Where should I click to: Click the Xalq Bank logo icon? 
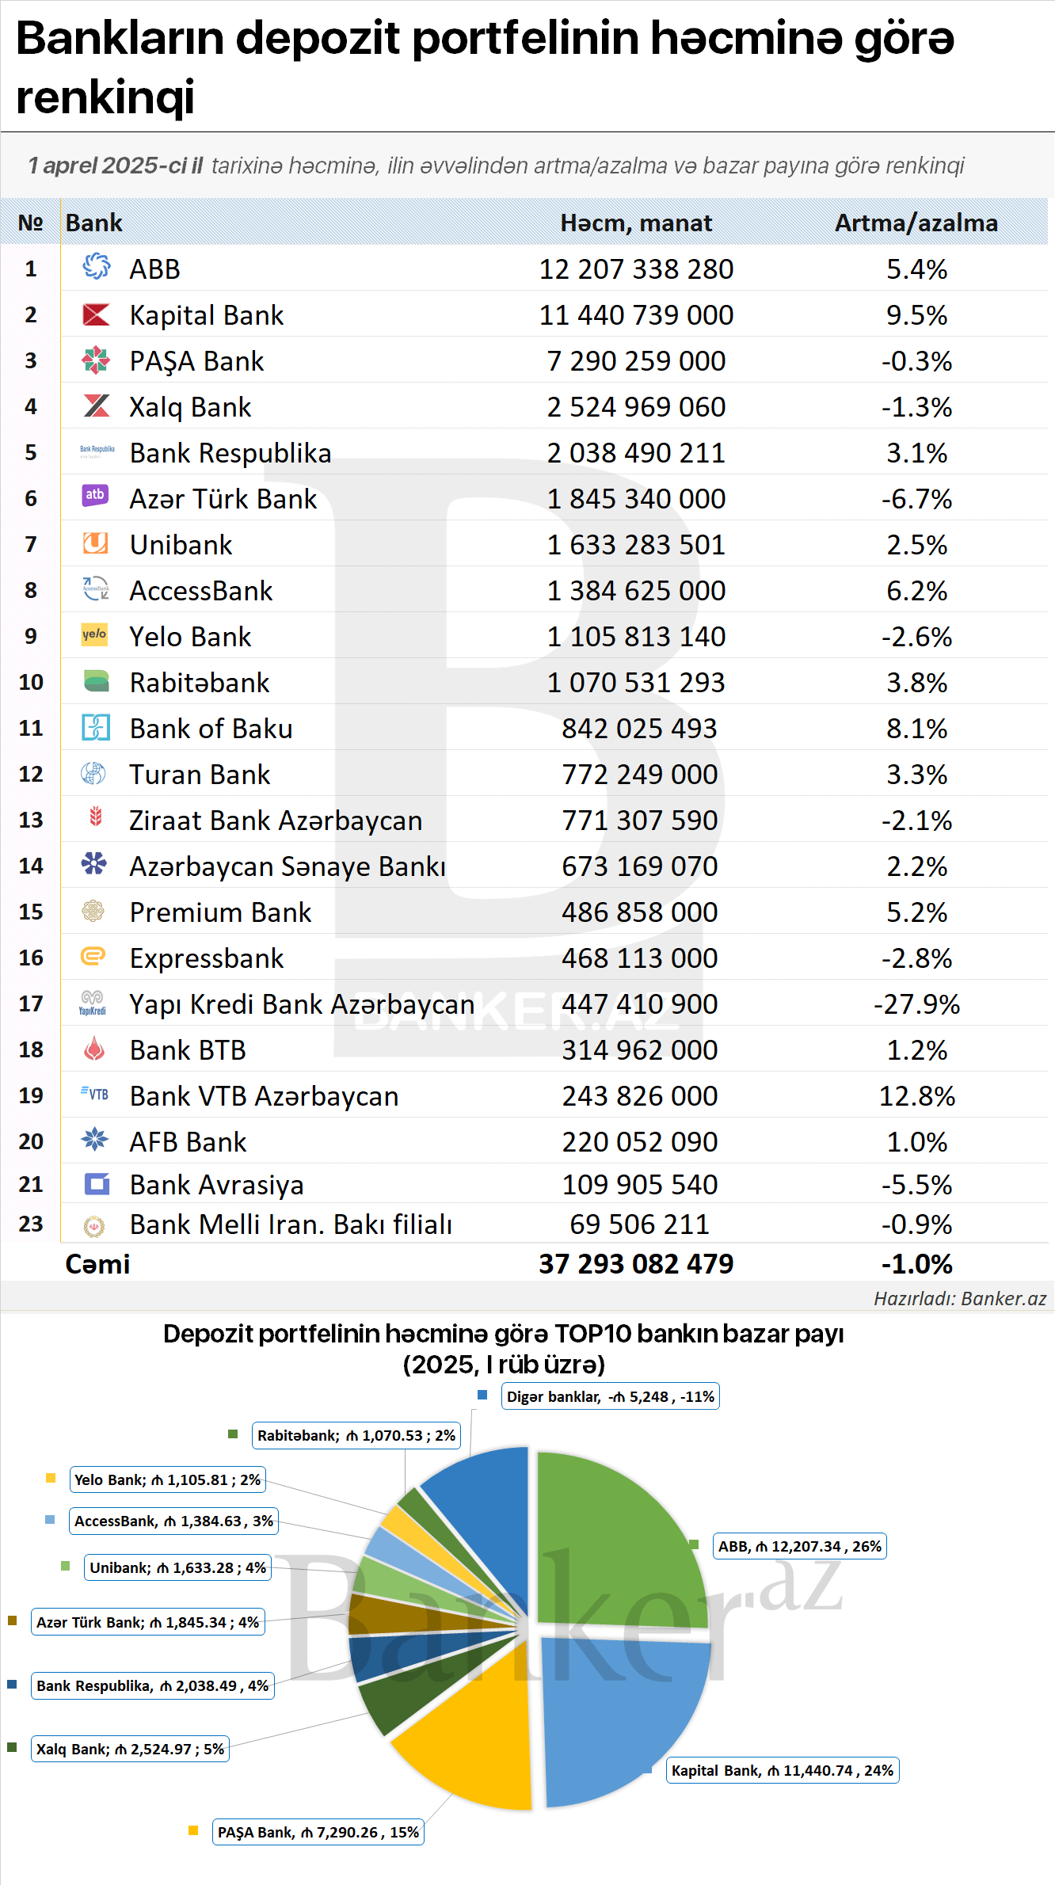click(x=96, y=406)
